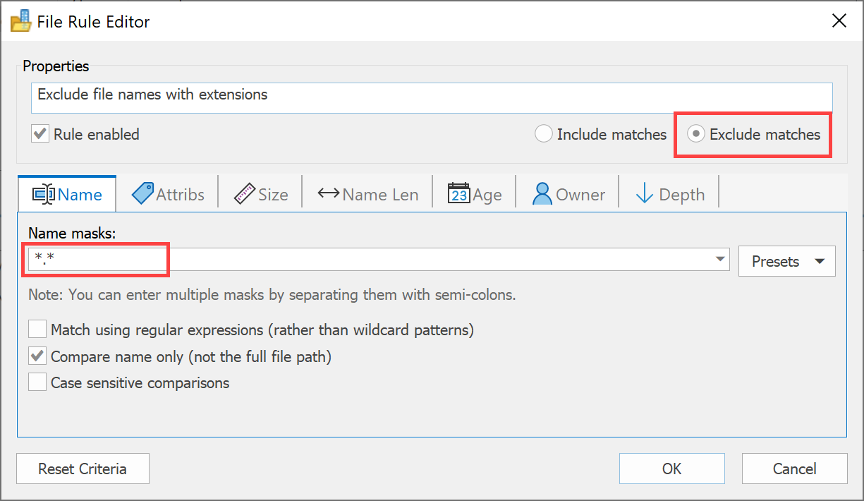Click the Owner tab person icon

(x=542, y=194)
